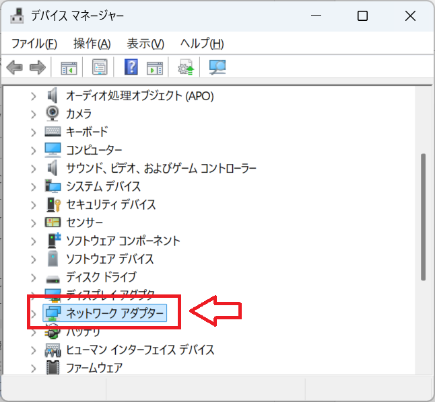435x402 pixels.
Task: Click the monitor icon beside コンピューター
Action: coord(53,150)
